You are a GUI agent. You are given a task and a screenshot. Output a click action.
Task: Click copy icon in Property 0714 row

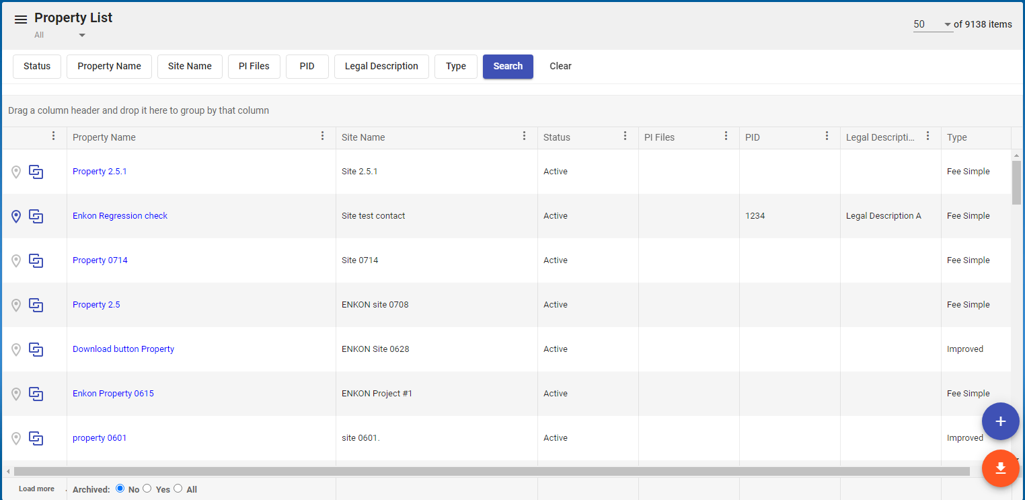36,261
